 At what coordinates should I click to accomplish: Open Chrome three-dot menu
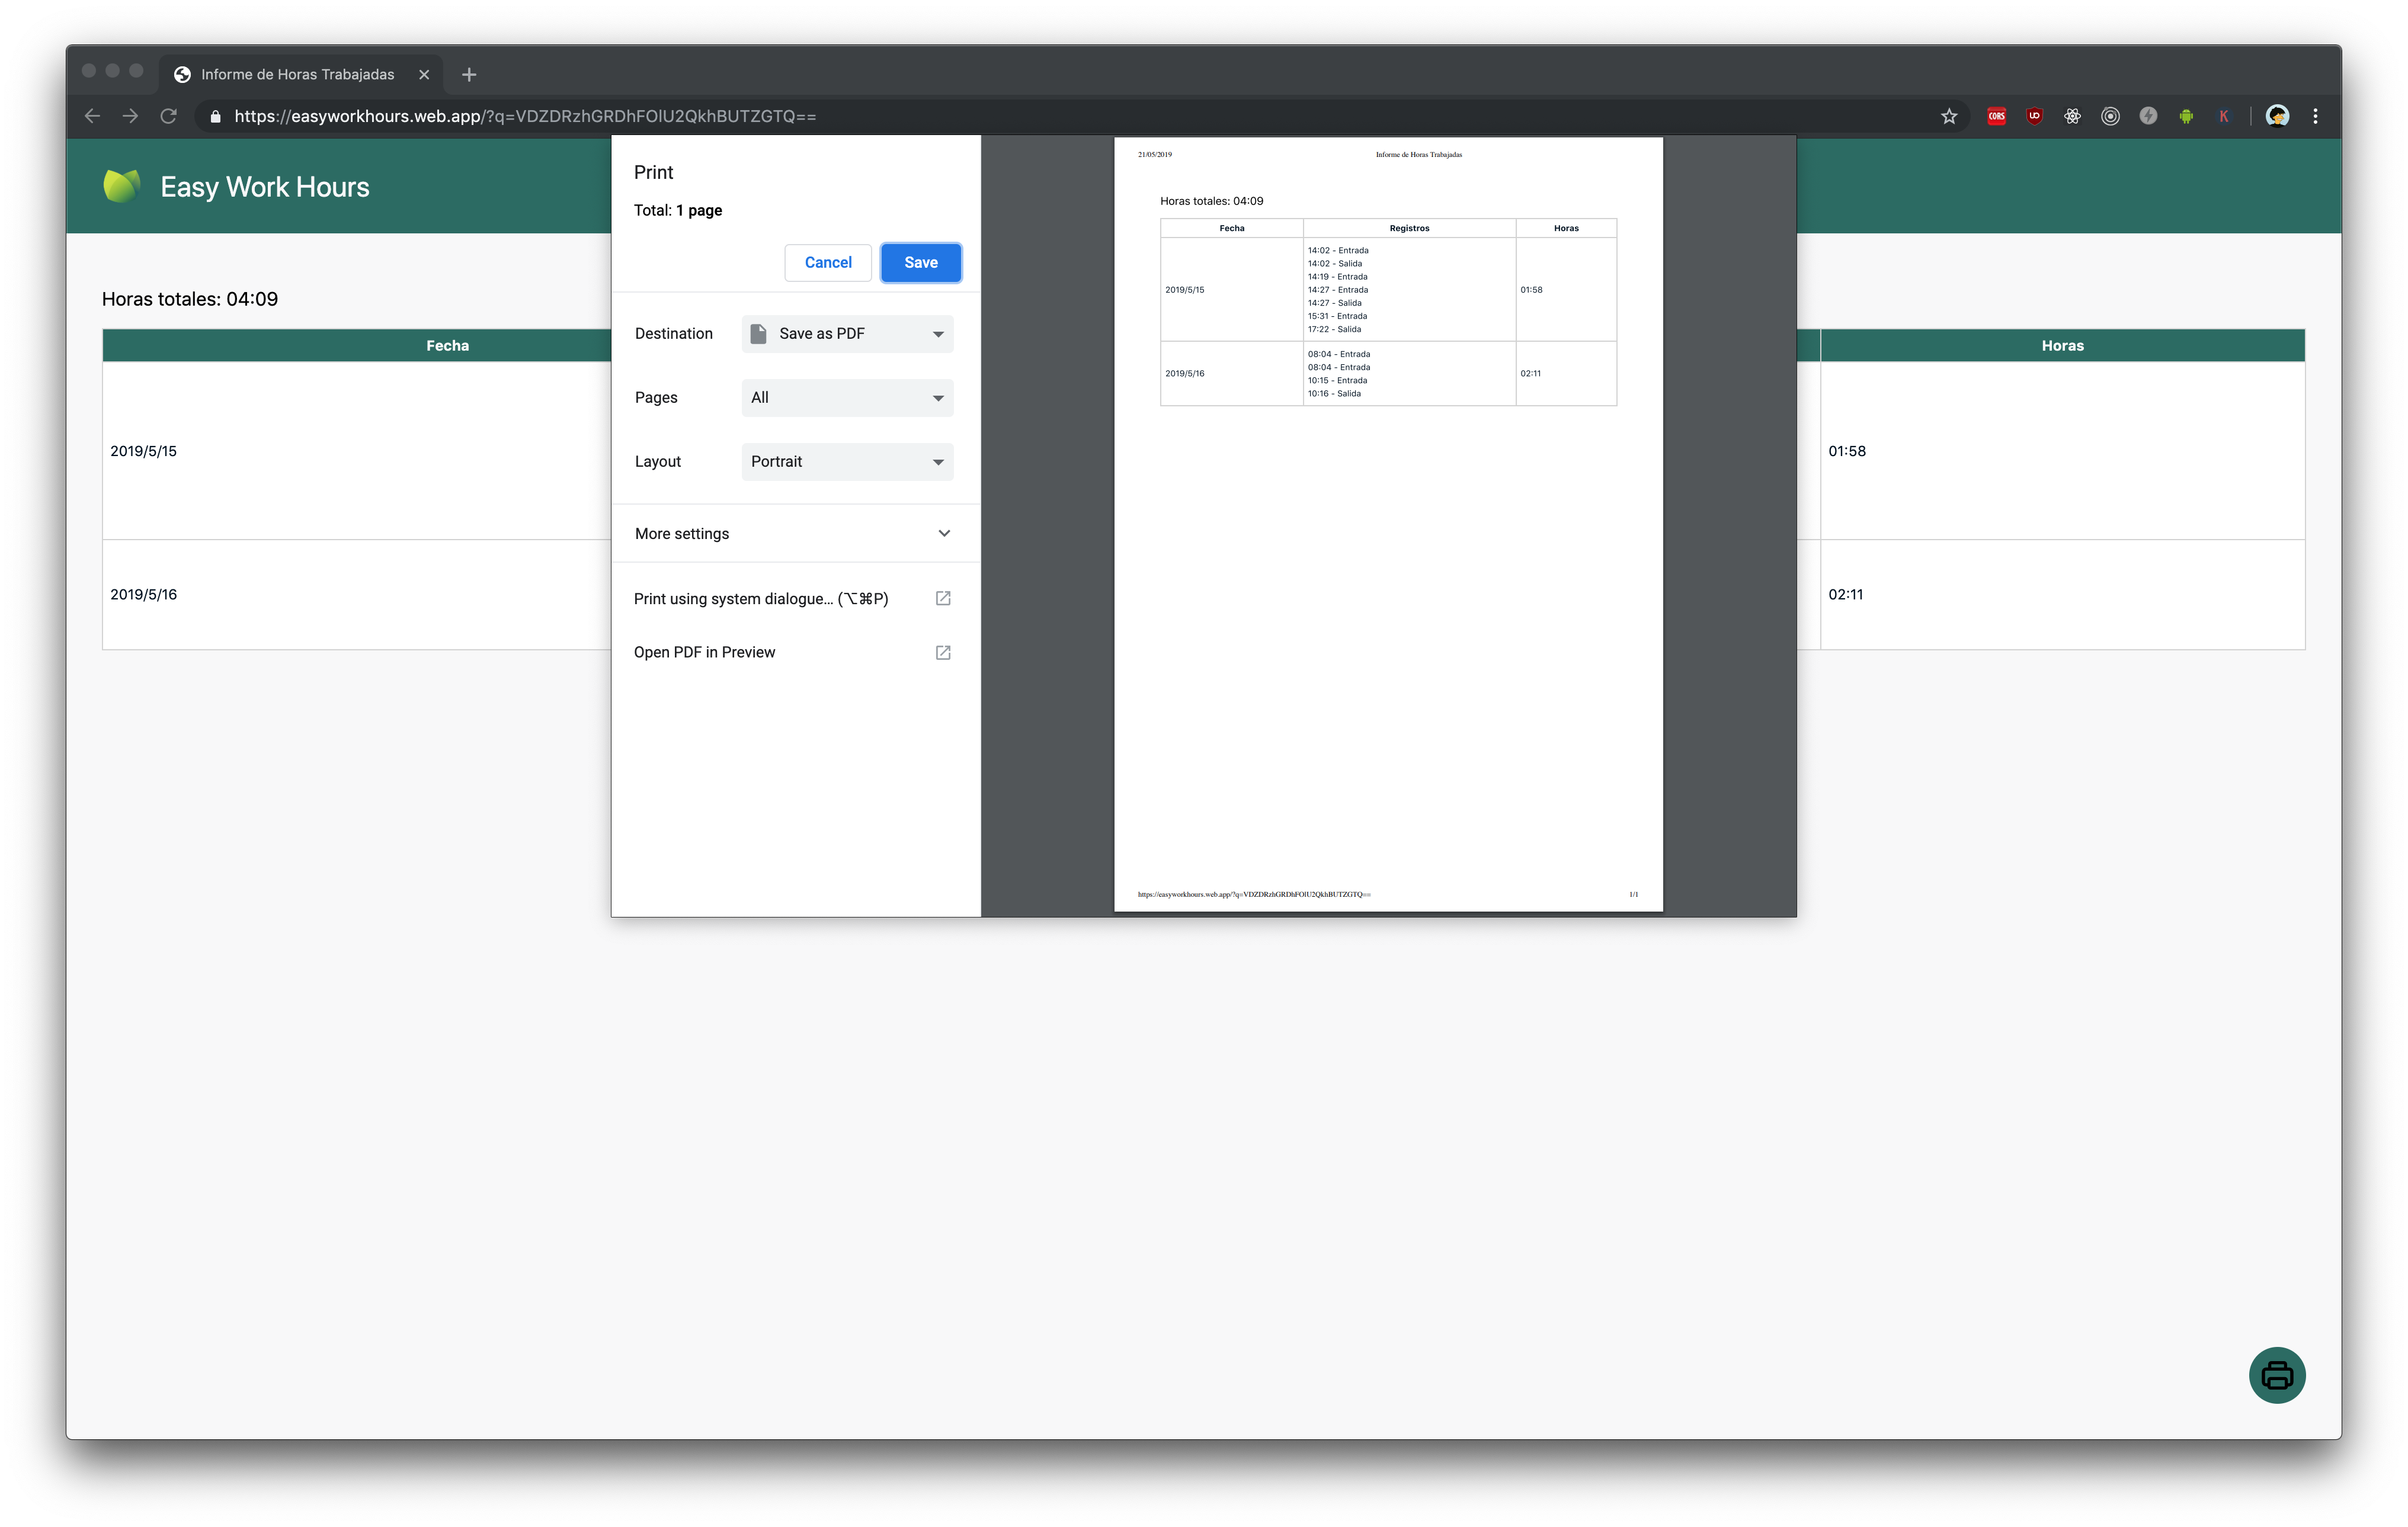tap(2315, 116)
